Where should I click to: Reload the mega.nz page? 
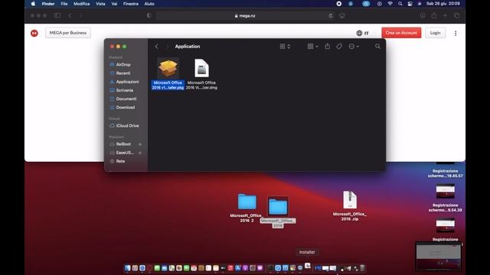[x=330, y=15]
